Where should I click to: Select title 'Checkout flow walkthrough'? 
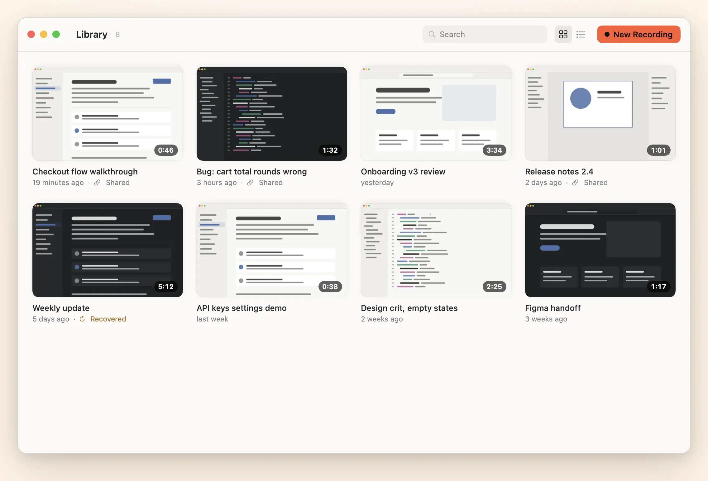coord(85,172)
